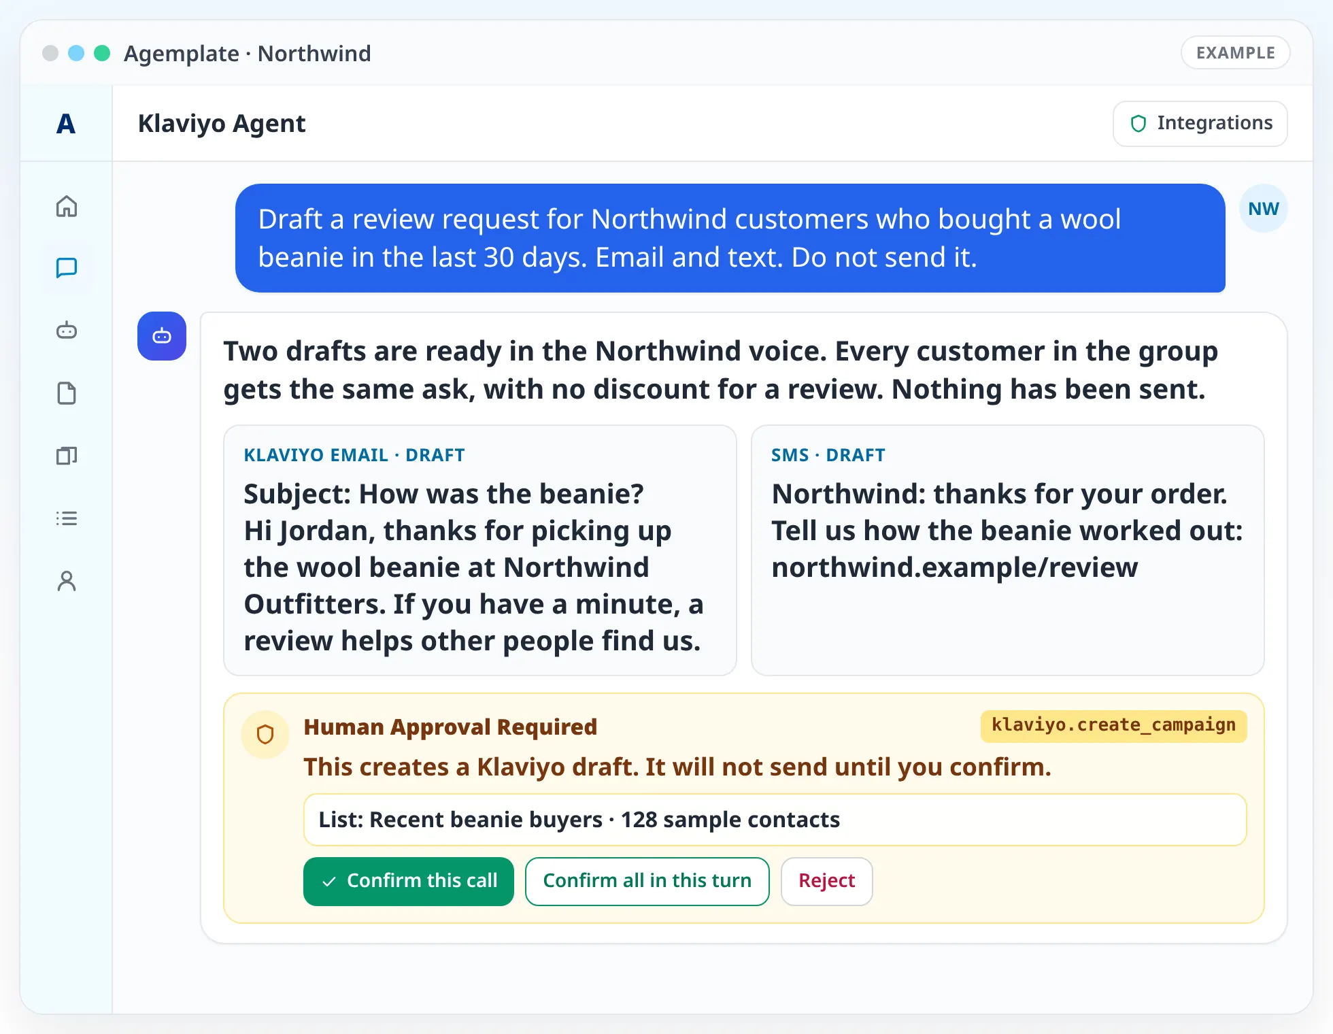Select the SMS draft card

point(1008,550)
